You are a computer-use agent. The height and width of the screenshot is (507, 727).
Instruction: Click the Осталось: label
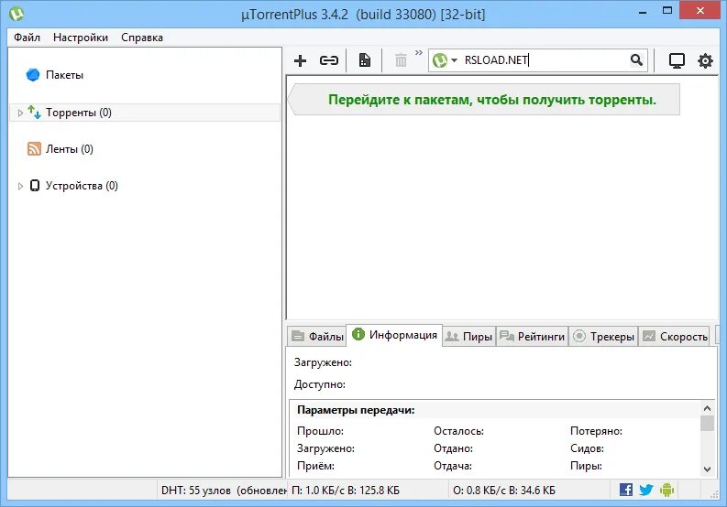pos(459,431)
